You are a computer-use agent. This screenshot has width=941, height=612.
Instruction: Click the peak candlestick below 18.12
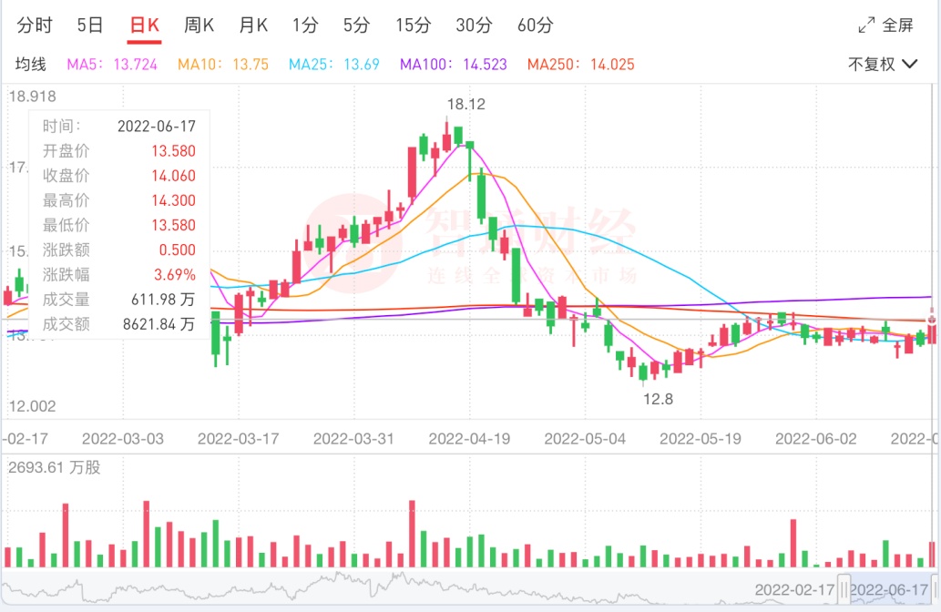pos(446,136)
